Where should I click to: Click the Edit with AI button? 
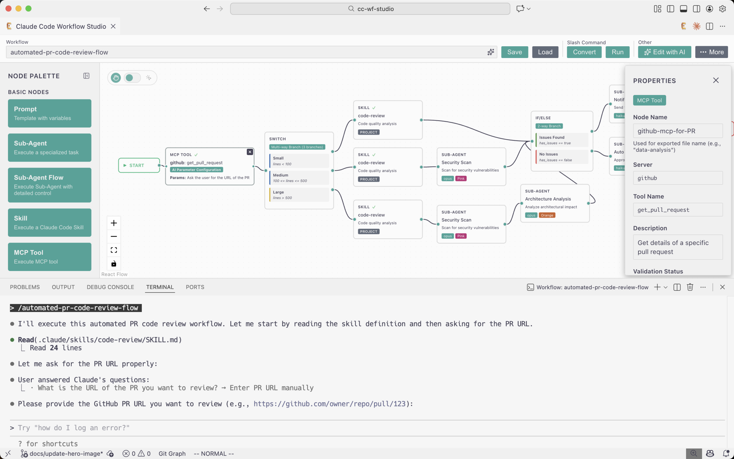[664, 52]
